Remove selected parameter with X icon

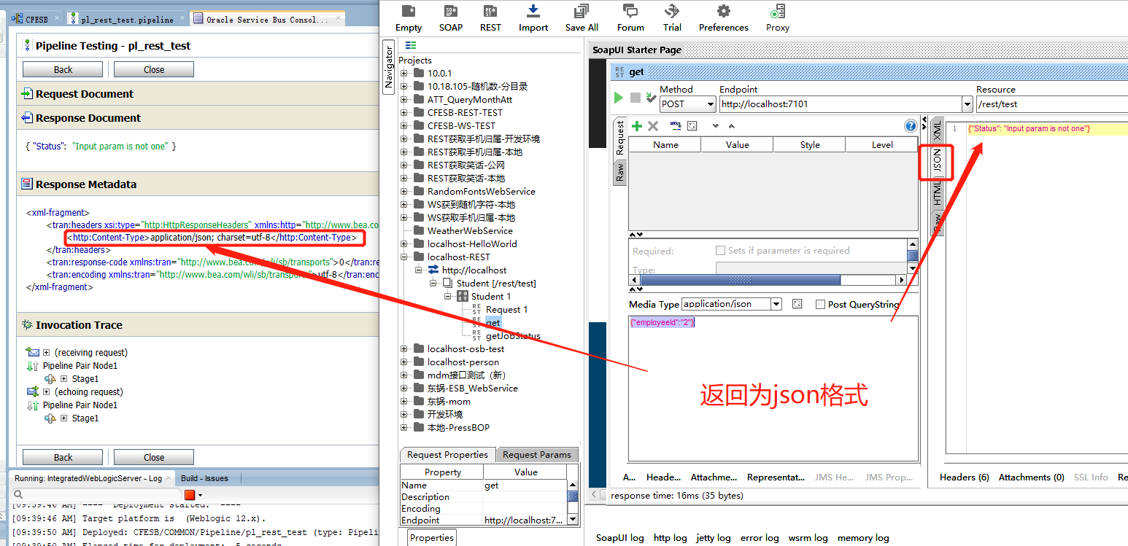tap(653, 126)
